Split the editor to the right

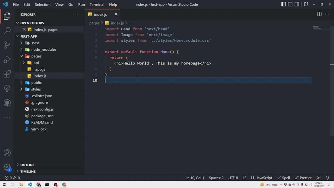click(x=319, y=14)
